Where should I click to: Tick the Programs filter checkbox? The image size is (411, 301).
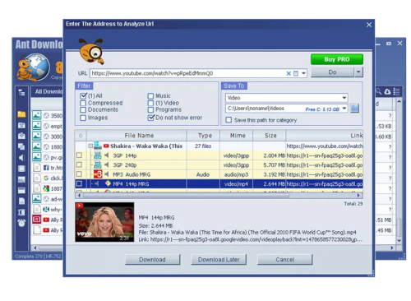pyautogui.click(x=150, y=110)
